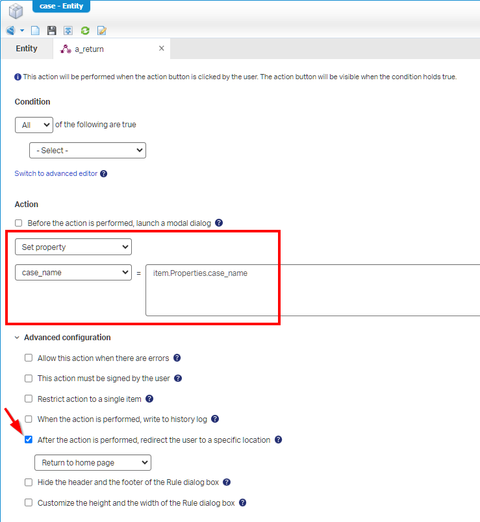
Task: Close the a_return tab
Action: click(x=162, y=48)
